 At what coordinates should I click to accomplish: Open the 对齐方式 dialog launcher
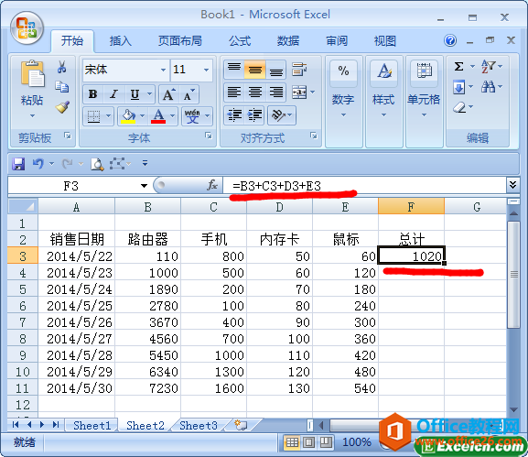(x=314, y=136)
